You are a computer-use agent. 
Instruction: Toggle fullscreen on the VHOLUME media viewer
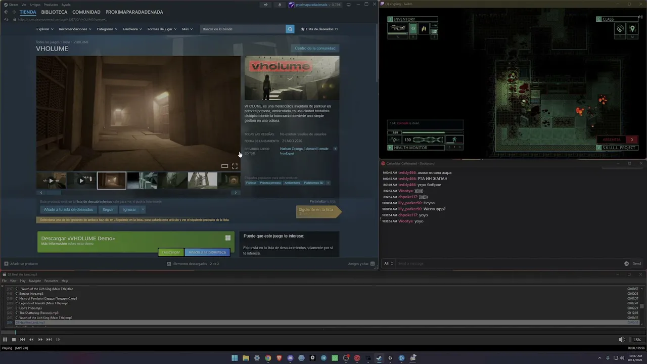(235, 166)
